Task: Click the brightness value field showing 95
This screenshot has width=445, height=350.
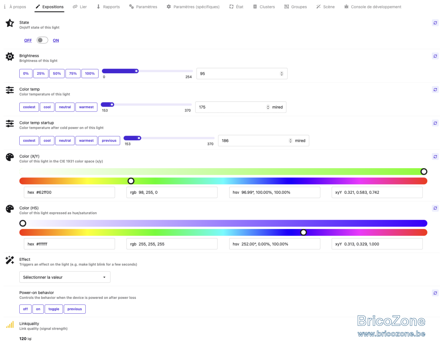Action: coord(242,74)
